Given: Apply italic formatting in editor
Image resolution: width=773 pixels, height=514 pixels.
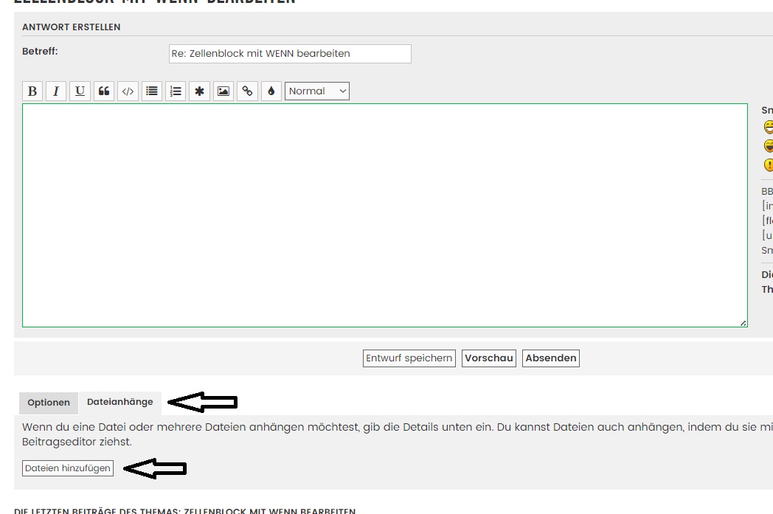Looking at the screenshot, I should point(56,91).
